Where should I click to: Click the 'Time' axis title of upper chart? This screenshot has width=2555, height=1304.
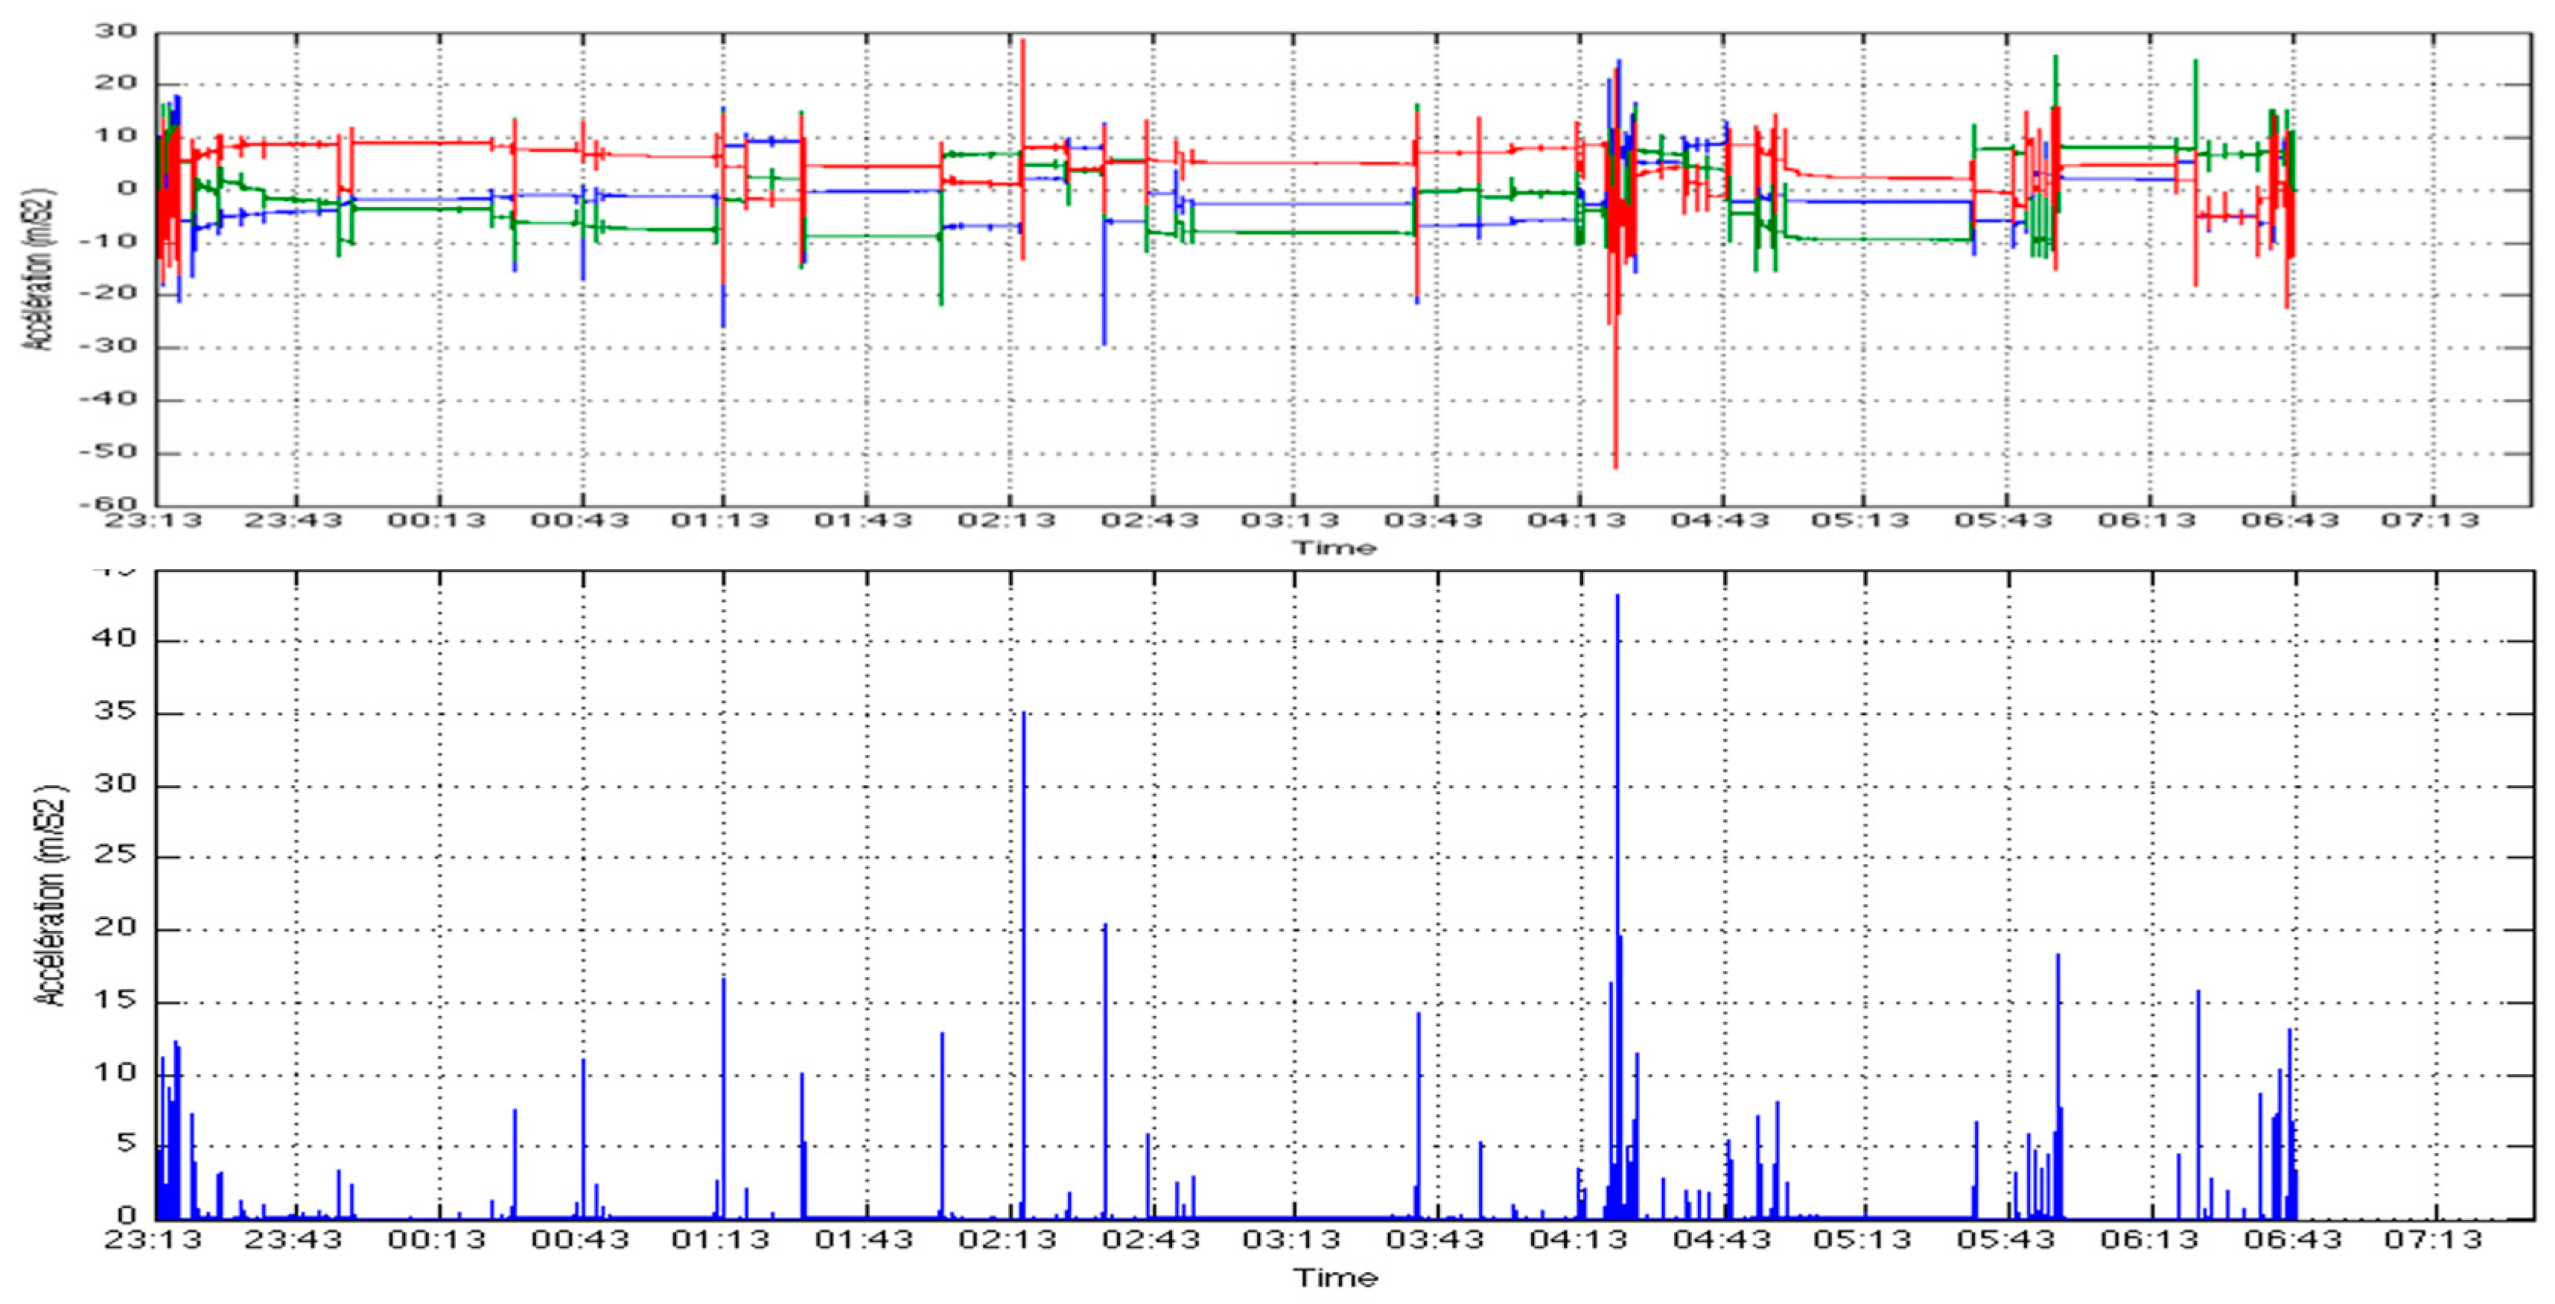click(x=1334, y=548)
